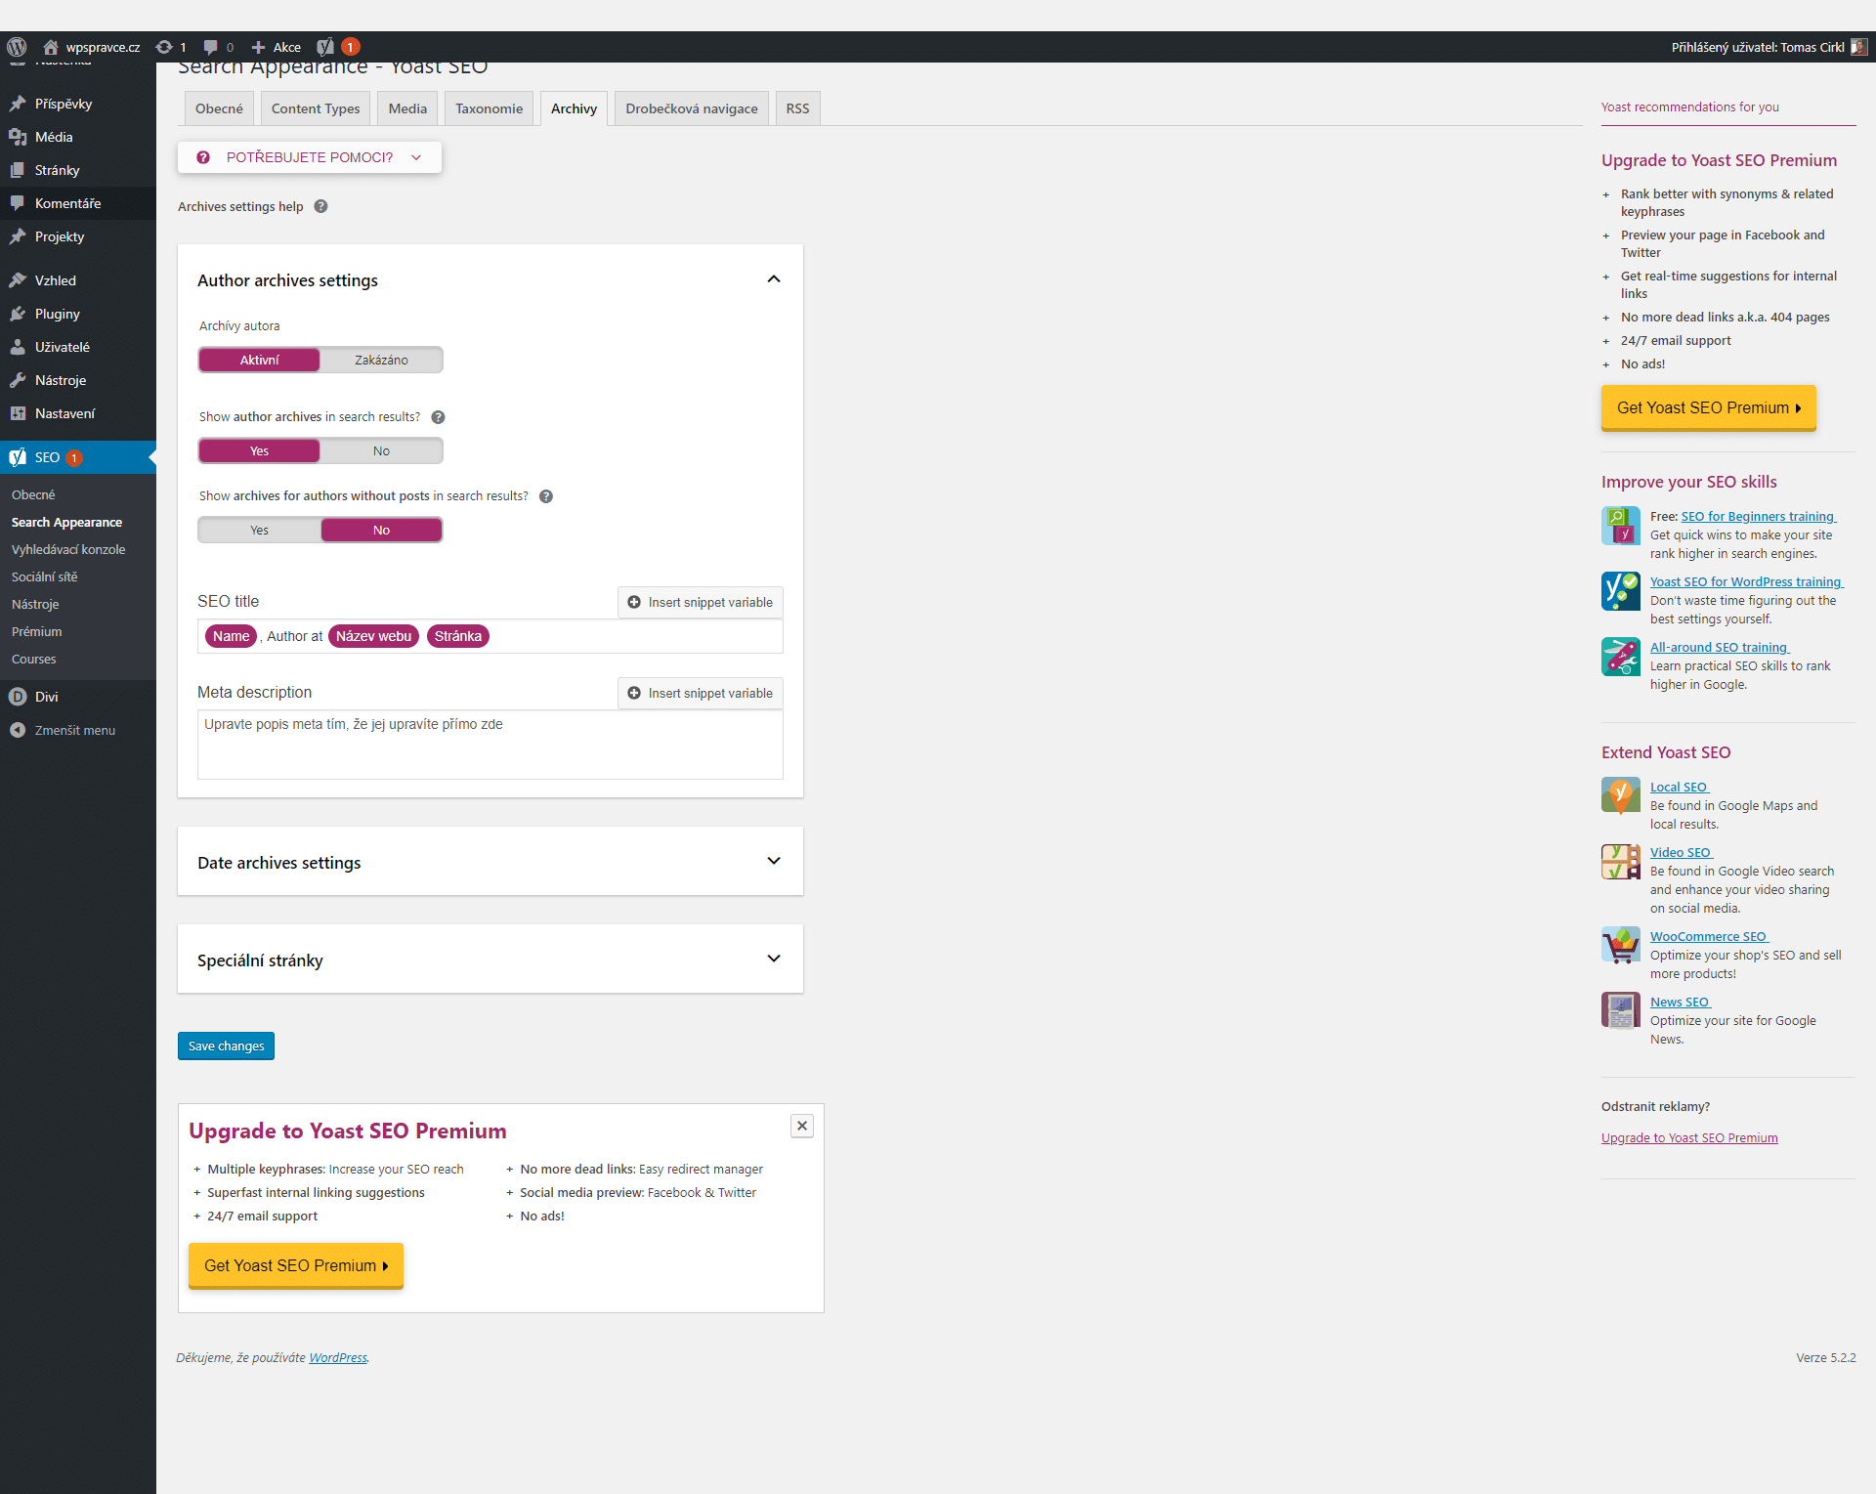Switch to the Media tab

(x=407, y=108)
